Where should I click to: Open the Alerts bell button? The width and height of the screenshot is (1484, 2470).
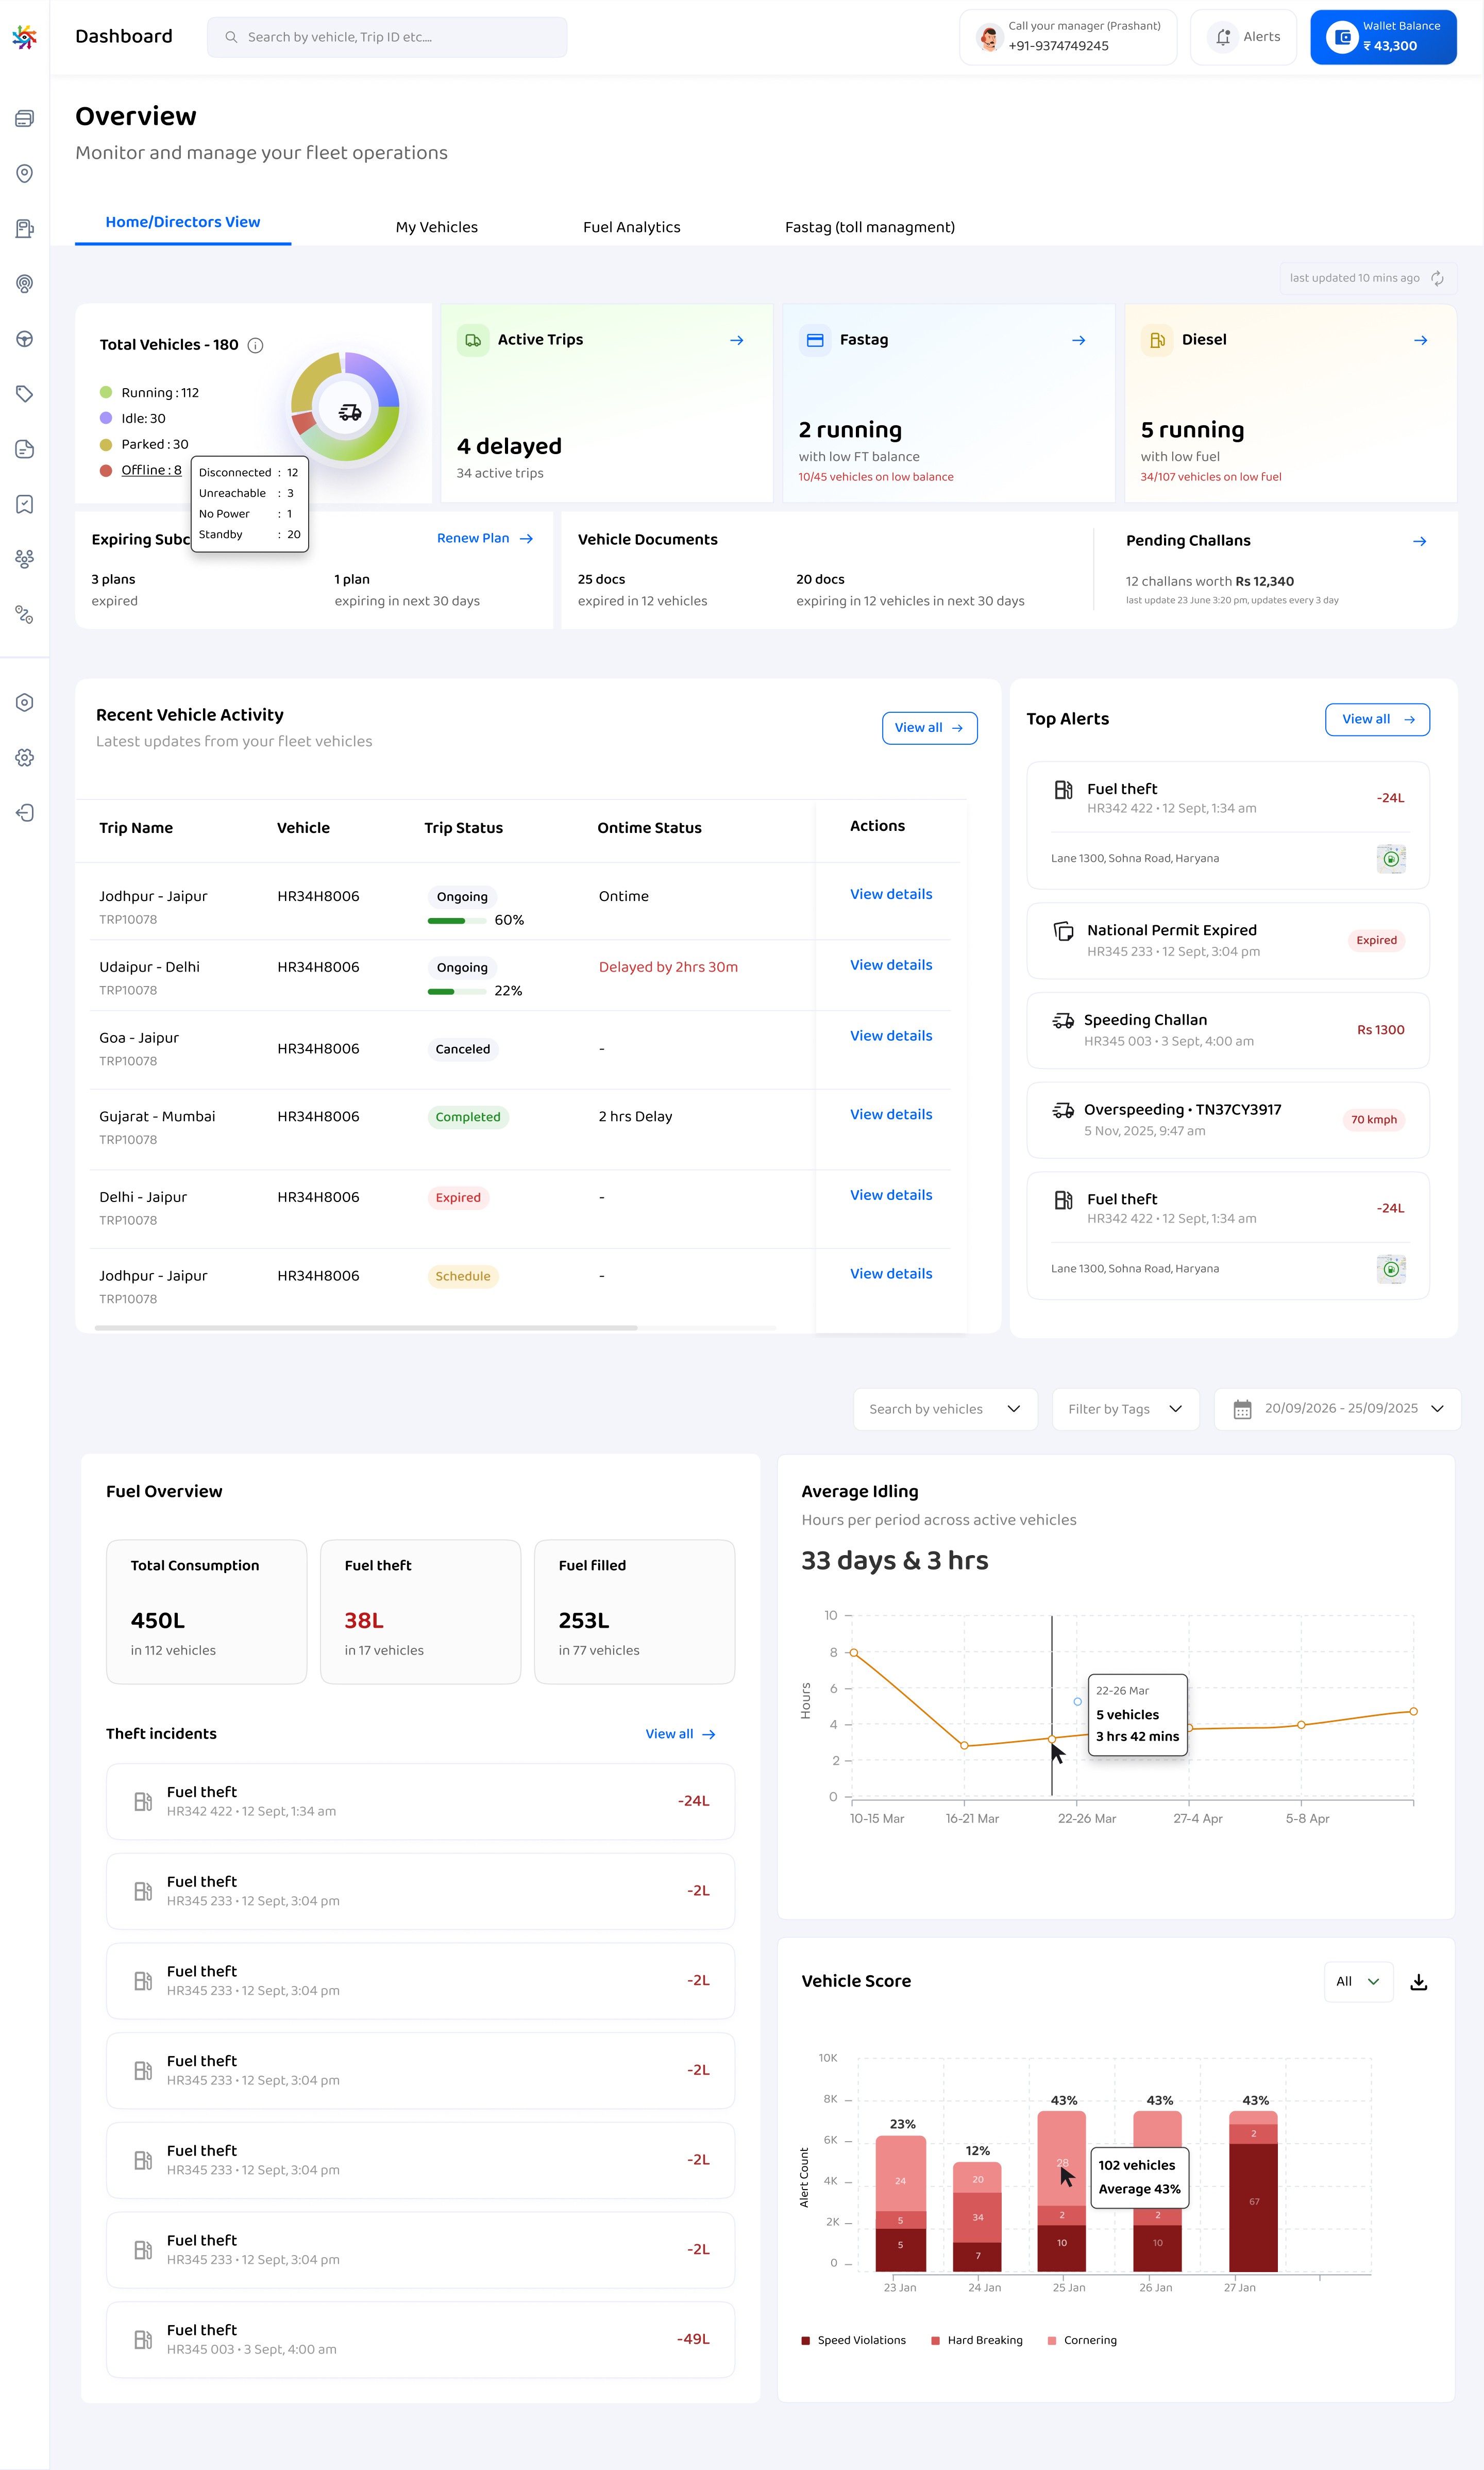pos(1243,37)
